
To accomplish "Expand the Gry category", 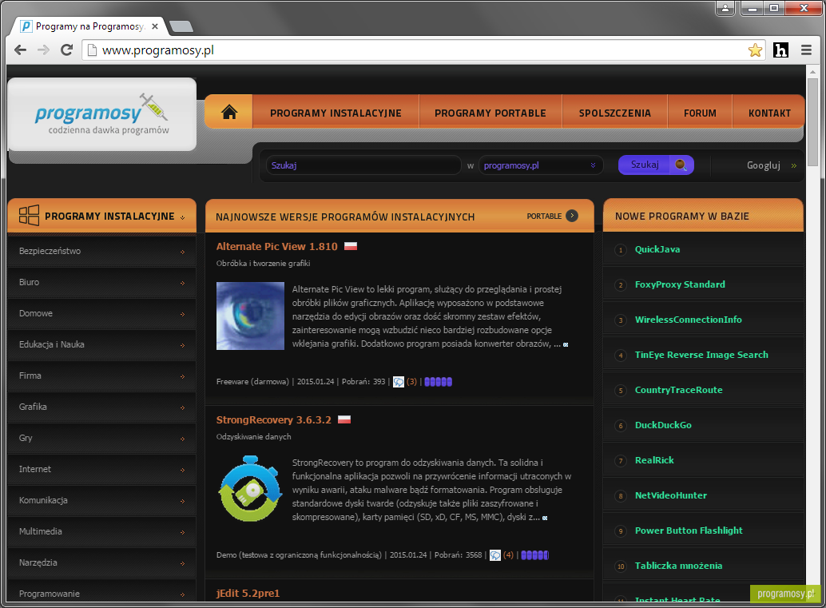I will pos(101,438).
